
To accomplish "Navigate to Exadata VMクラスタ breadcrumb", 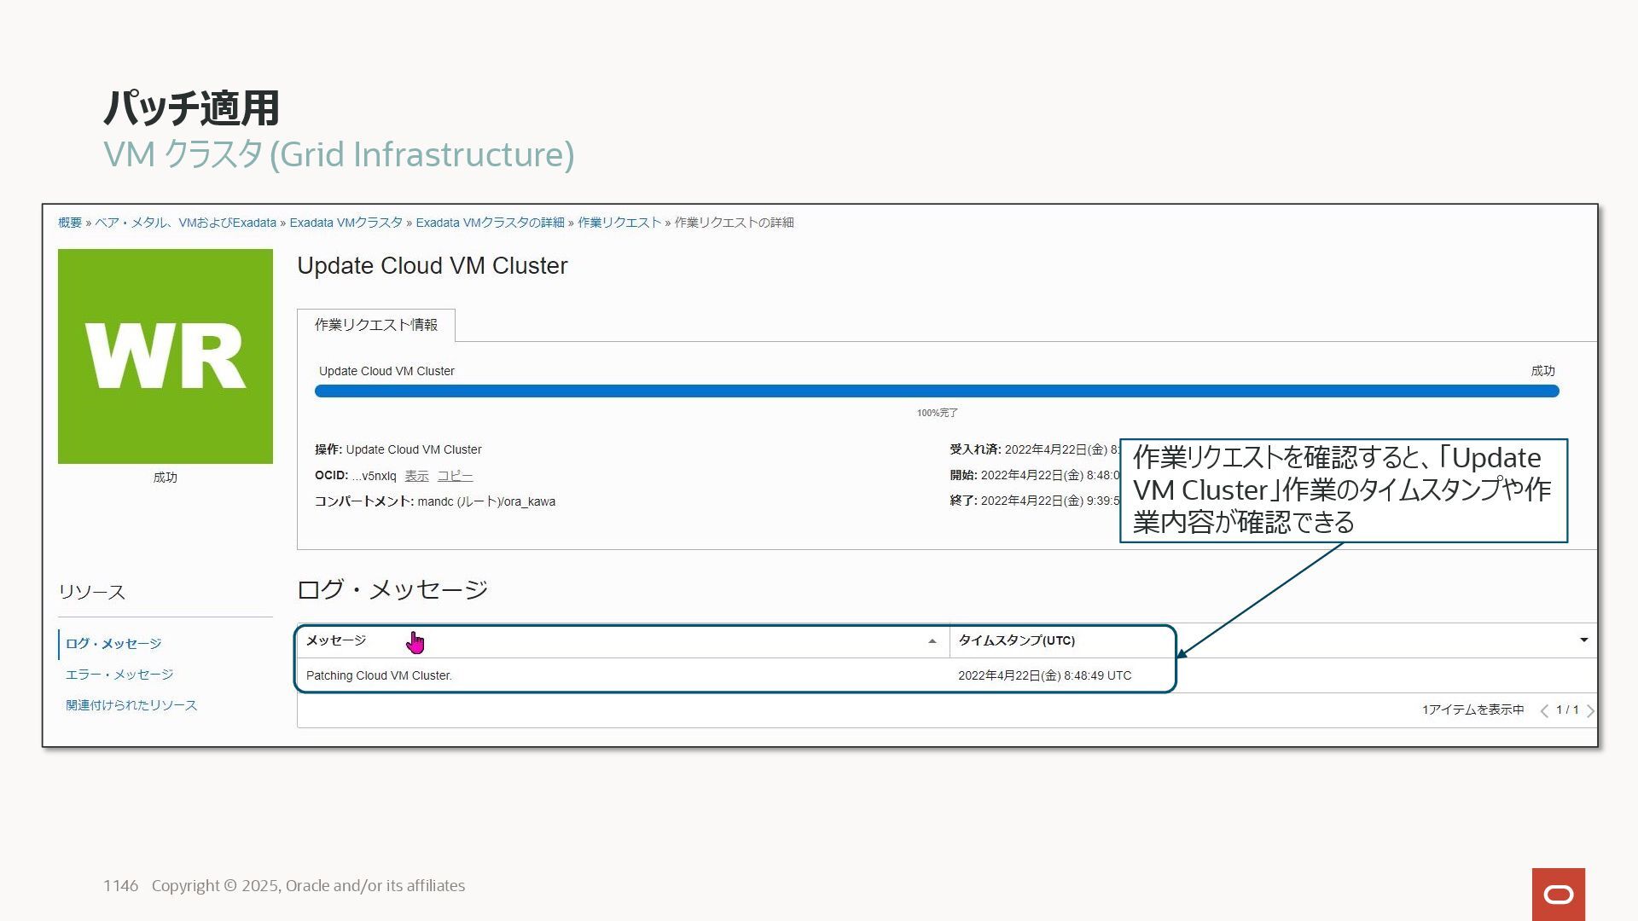I will coord(346,223).
